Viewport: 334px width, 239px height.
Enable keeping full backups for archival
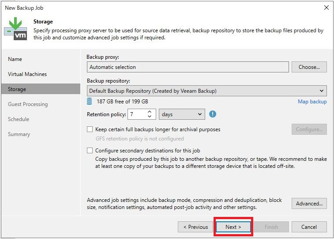(x=90, y=129)
